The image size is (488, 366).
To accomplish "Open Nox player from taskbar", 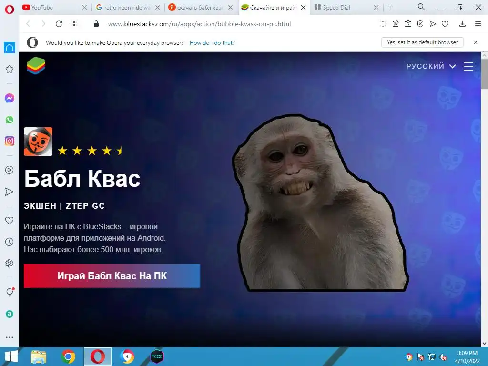I will (157, 356).
